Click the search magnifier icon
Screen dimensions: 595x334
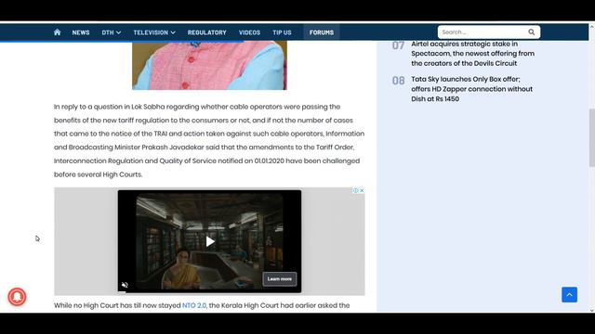(x=532, y=32)
